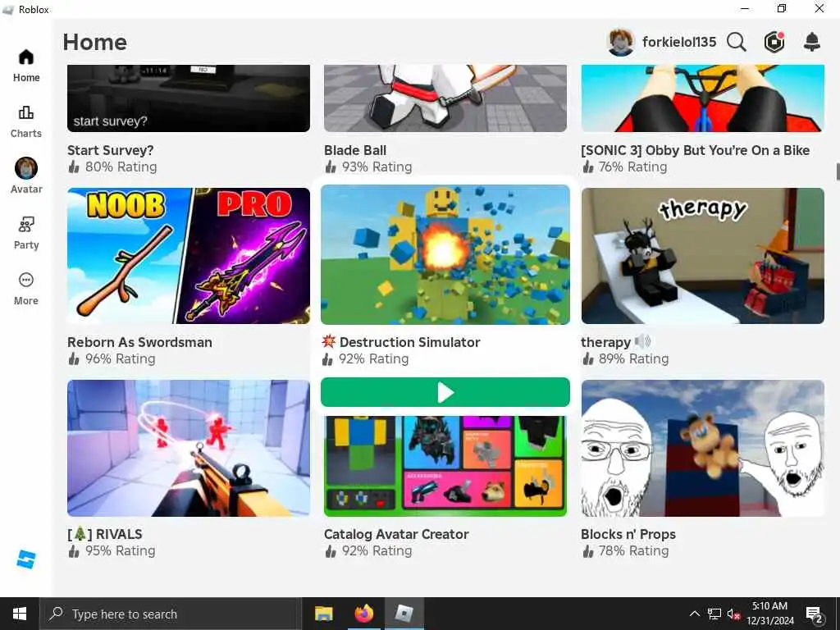Open the More sidebar menu
The width and height of the screenshot is (840, 630).
coord(25,289)
